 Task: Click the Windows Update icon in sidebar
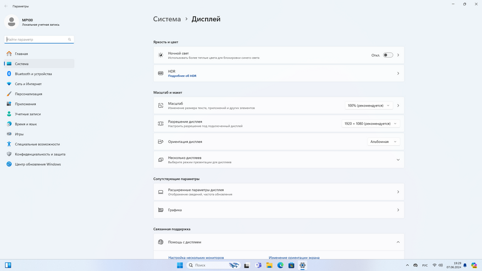(9, 164)
